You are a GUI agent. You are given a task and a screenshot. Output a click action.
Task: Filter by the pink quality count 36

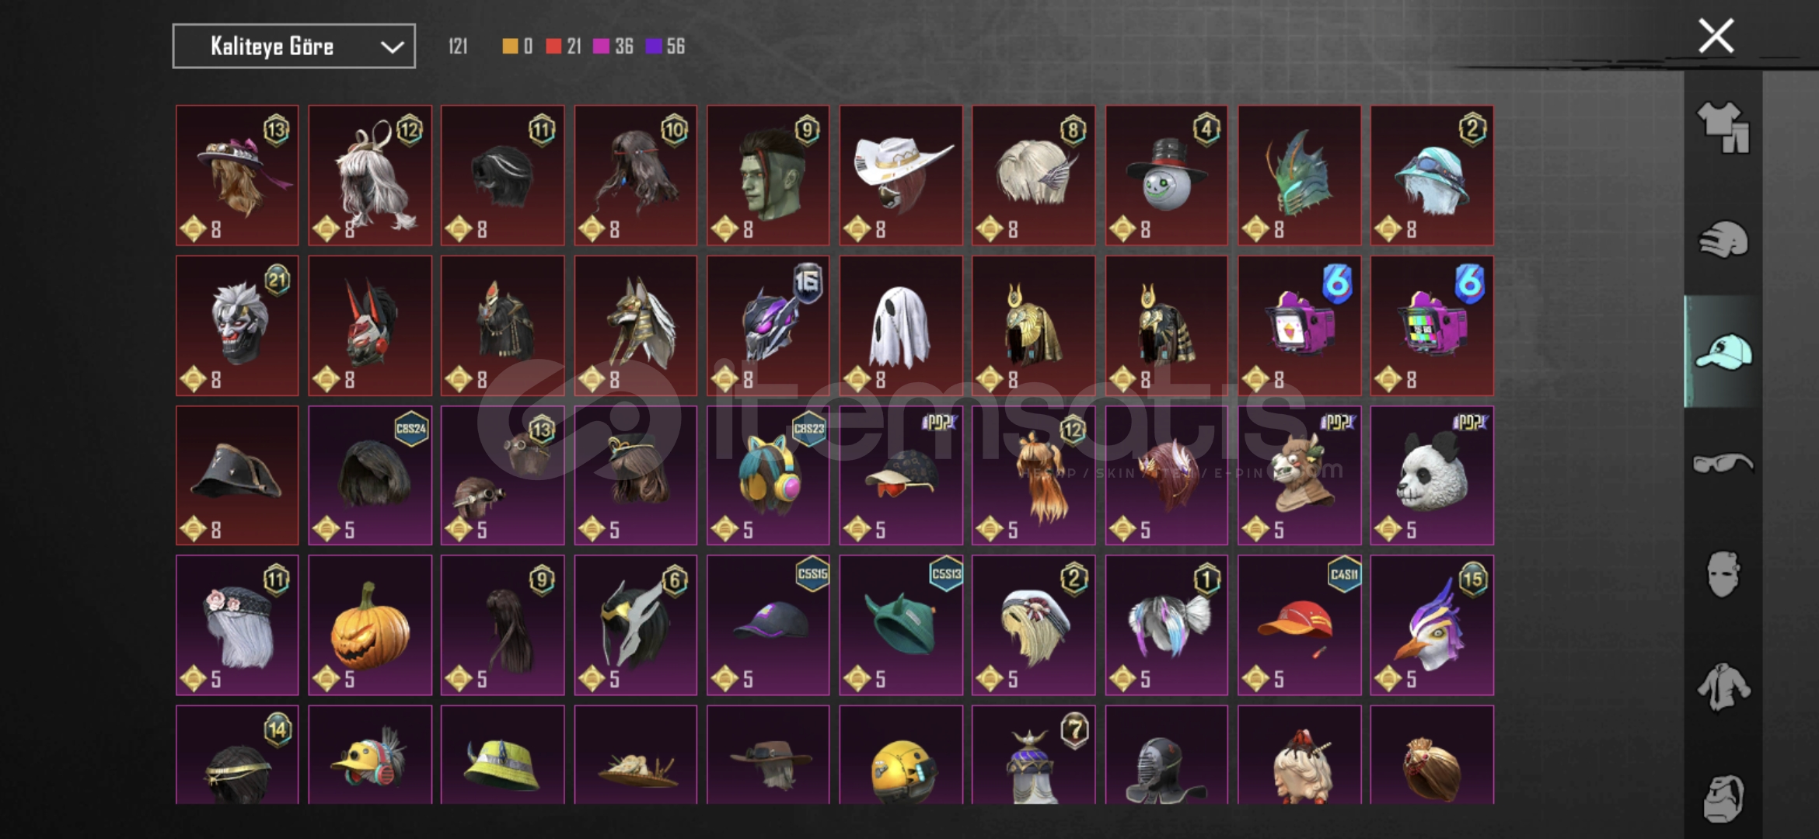click(x=613, y=46)
